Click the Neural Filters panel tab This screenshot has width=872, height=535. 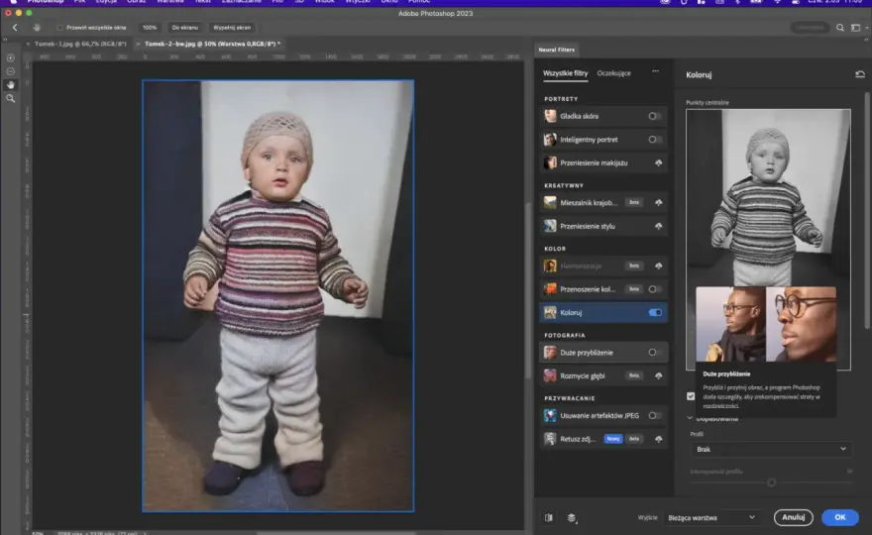(x=556, y=50)
